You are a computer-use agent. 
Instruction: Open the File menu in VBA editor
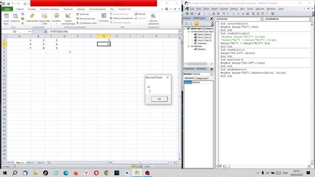(x=192, y=9)
